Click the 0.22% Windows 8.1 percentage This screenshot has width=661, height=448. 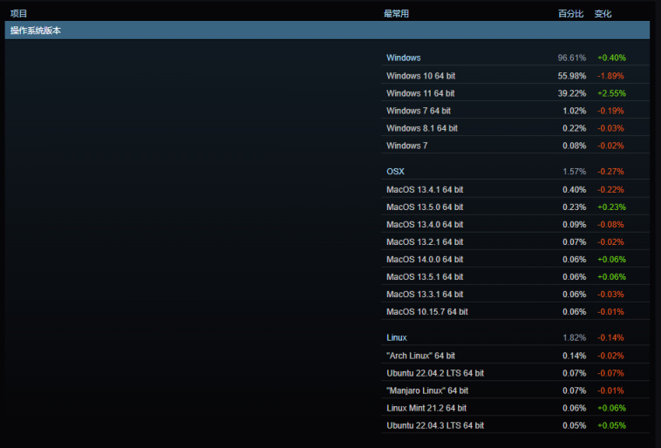(x=574, y=128)
